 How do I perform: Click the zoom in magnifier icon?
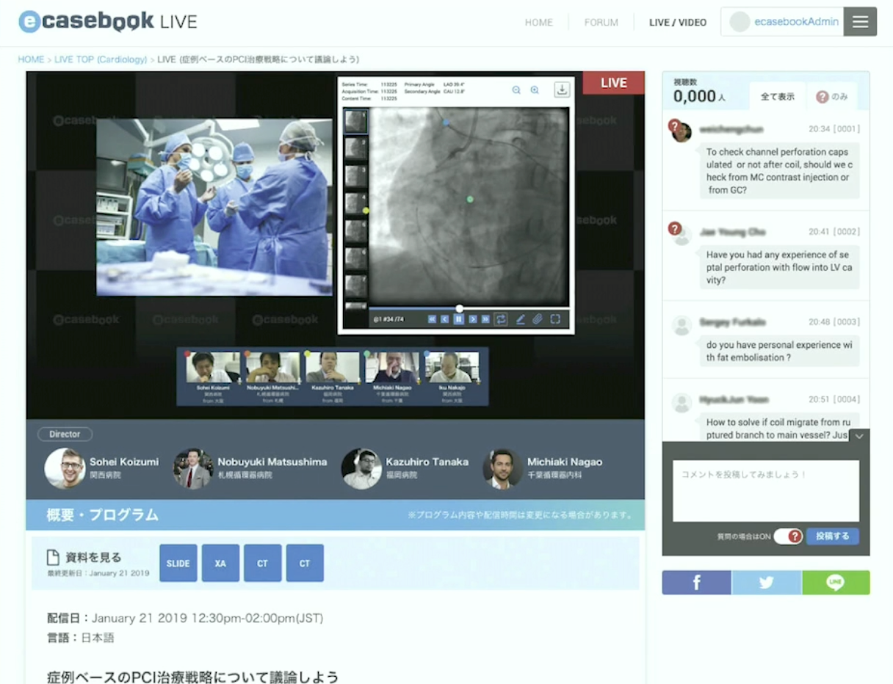(535, 90)
